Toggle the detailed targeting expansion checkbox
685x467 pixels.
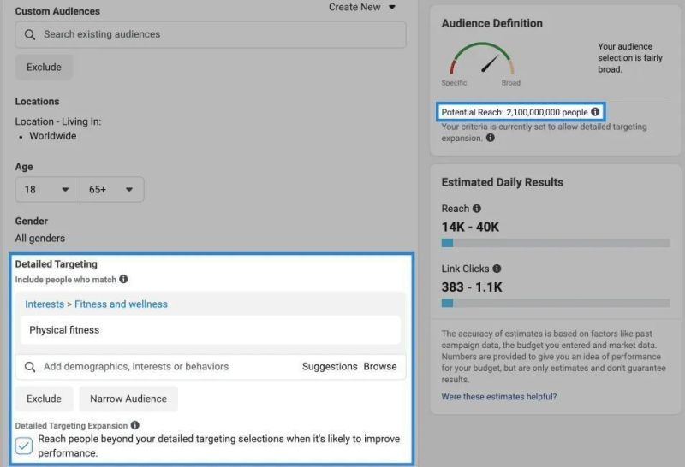(x=24, y=446)
